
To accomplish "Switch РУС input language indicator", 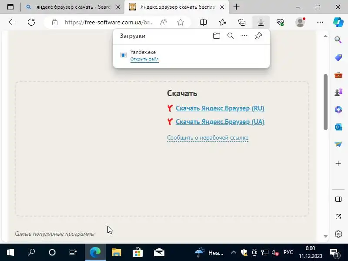I will (x=288, y=252).
